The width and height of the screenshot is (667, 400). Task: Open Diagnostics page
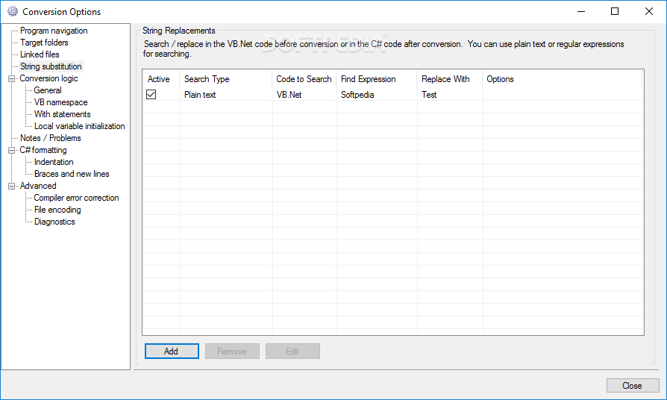click(54, 222)
